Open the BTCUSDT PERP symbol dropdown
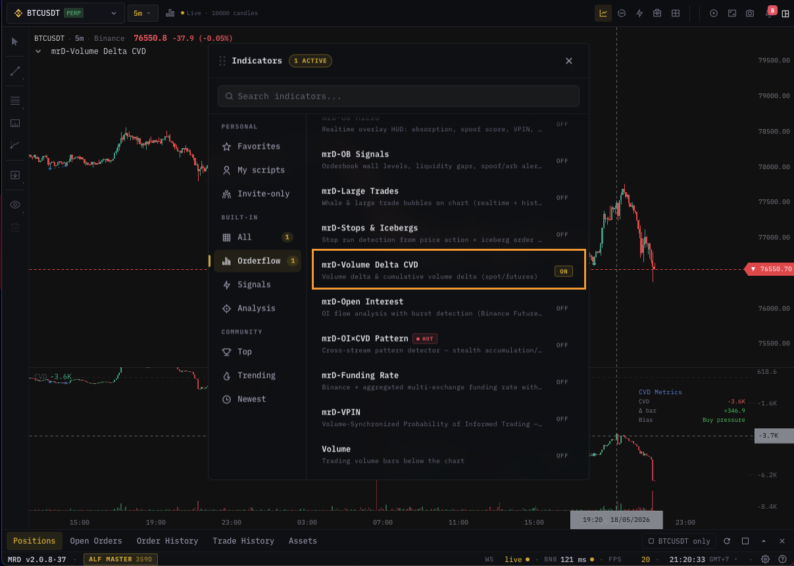 click(x=66, y=13)
